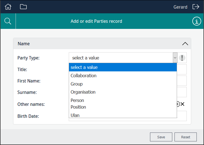Click the Home icon
The height and width of the screenshot is (145, 204).
click(x=8, y=7)
